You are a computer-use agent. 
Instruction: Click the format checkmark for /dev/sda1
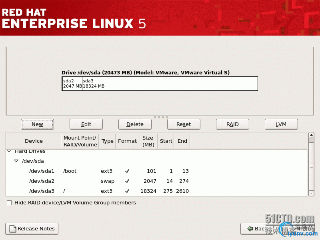(x=127, y=171)
